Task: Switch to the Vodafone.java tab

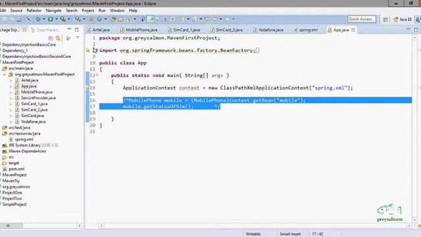Action: (268, 30)
